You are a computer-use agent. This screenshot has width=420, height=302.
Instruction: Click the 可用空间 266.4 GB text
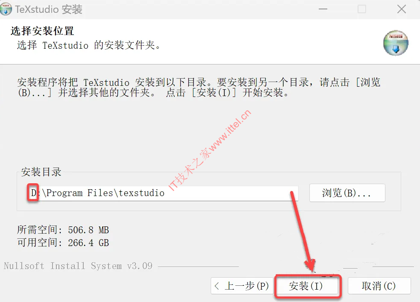coord(63,243)
